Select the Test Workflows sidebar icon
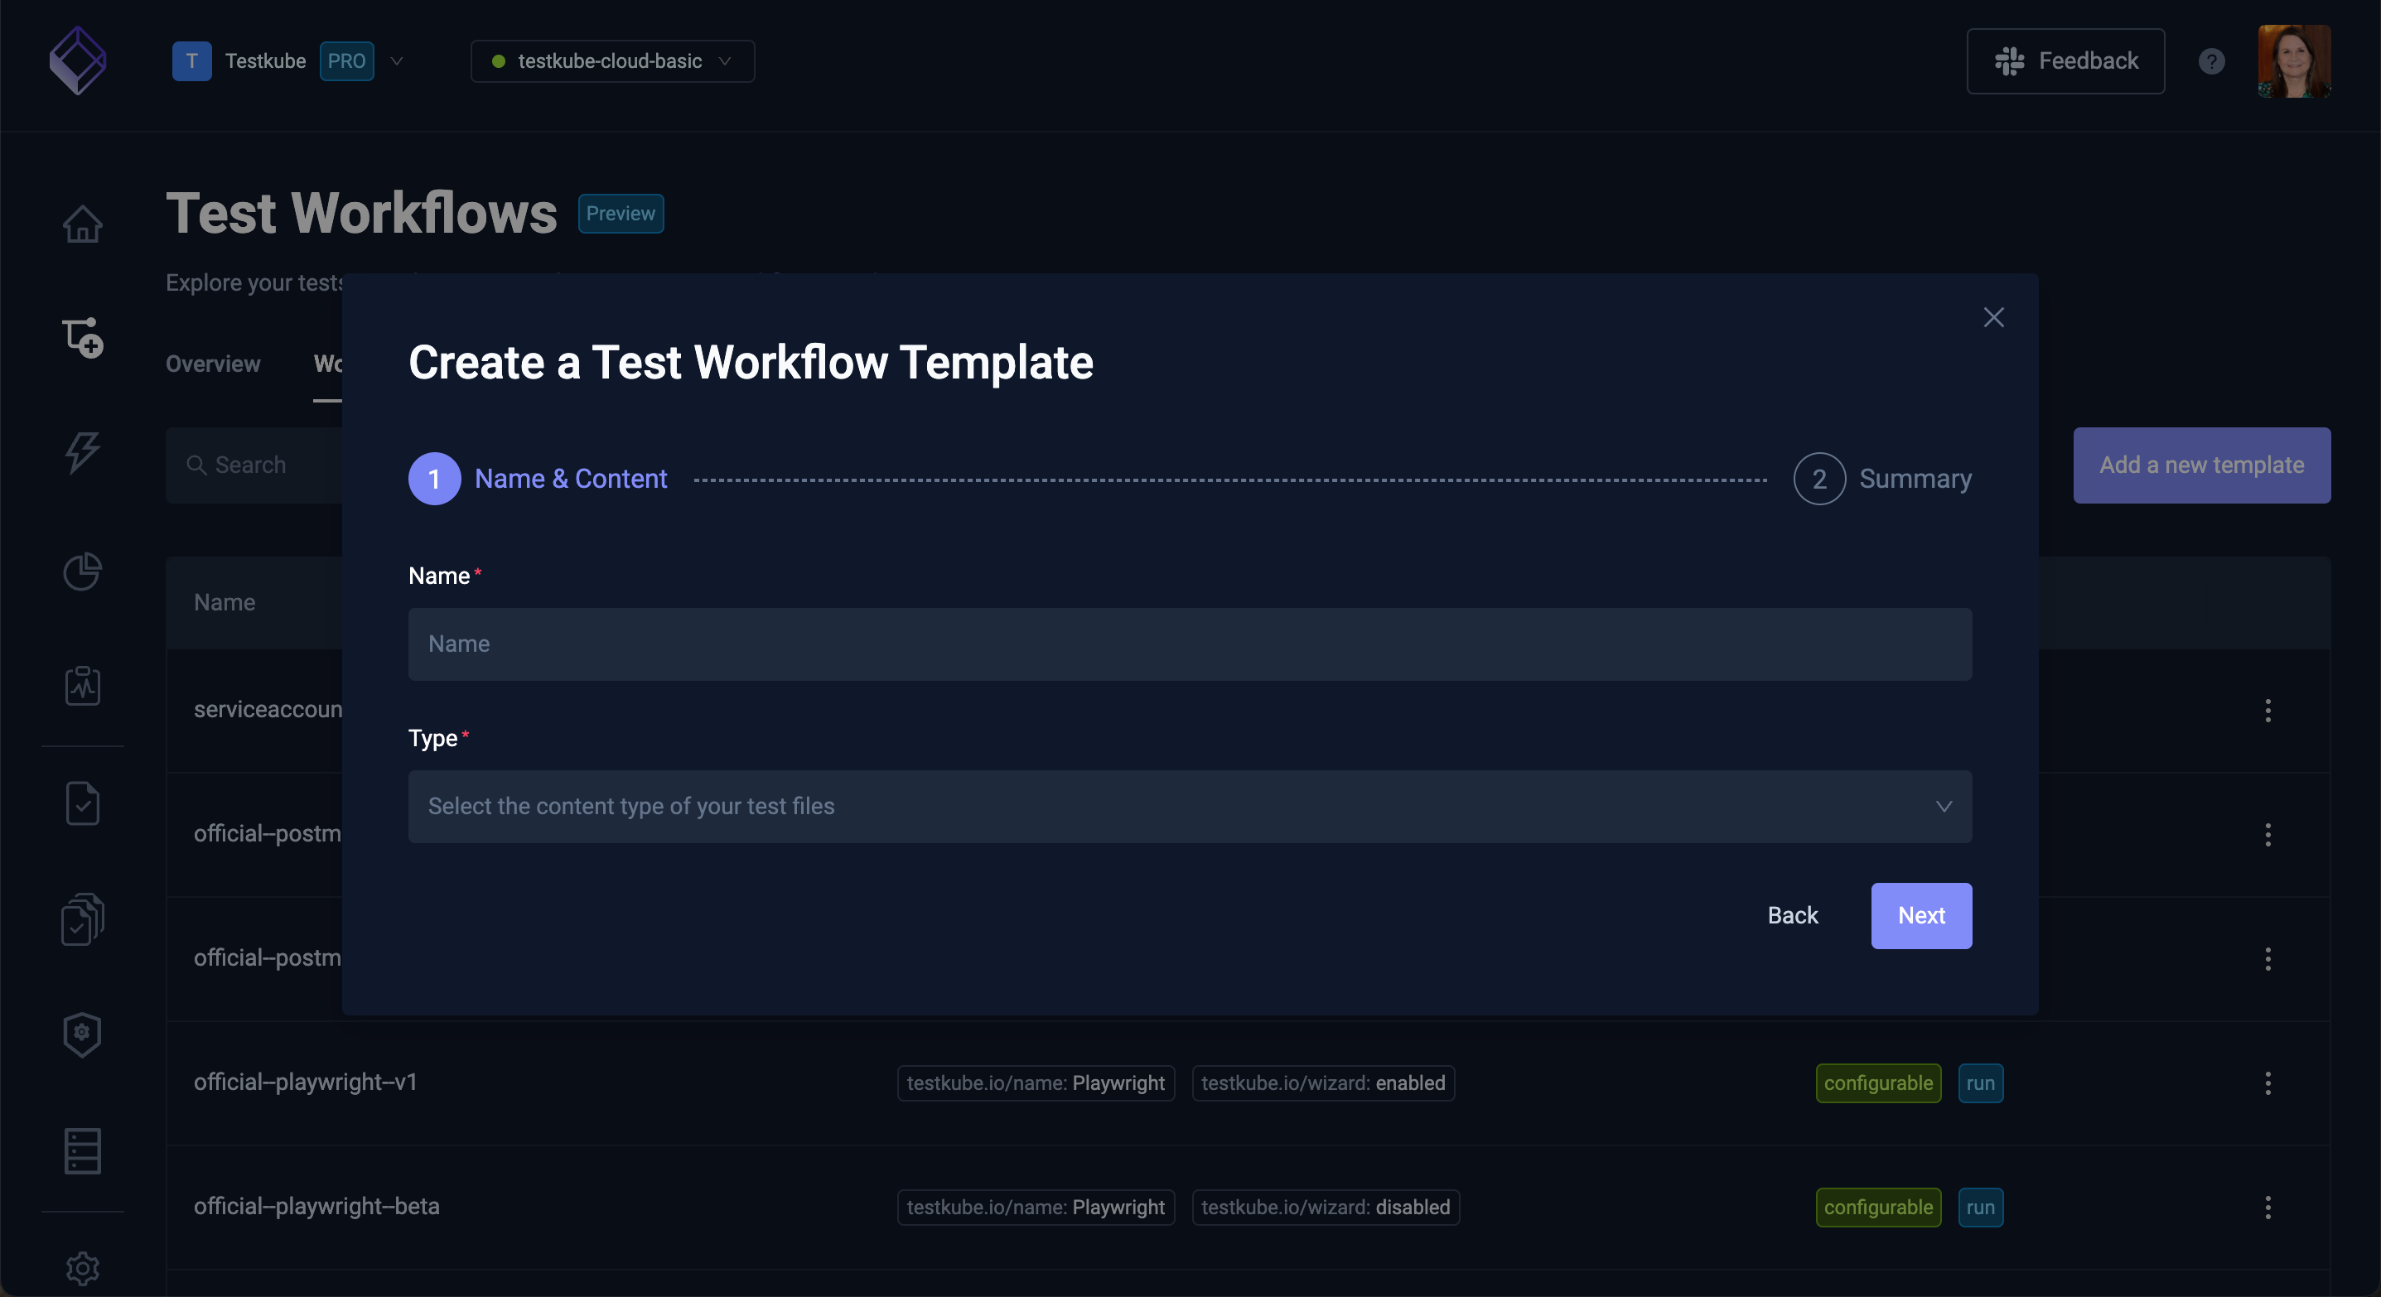Screen dimensions: 2381x1297 82,338
